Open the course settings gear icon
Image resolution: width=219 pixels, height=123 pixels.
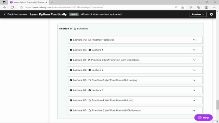[x=211, y=14]
